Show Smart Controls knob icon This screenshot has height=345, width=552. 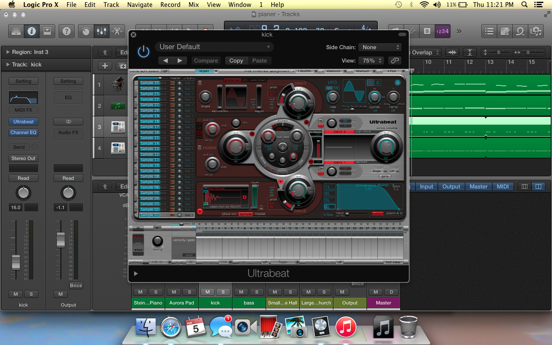click(x=86, y=31)
